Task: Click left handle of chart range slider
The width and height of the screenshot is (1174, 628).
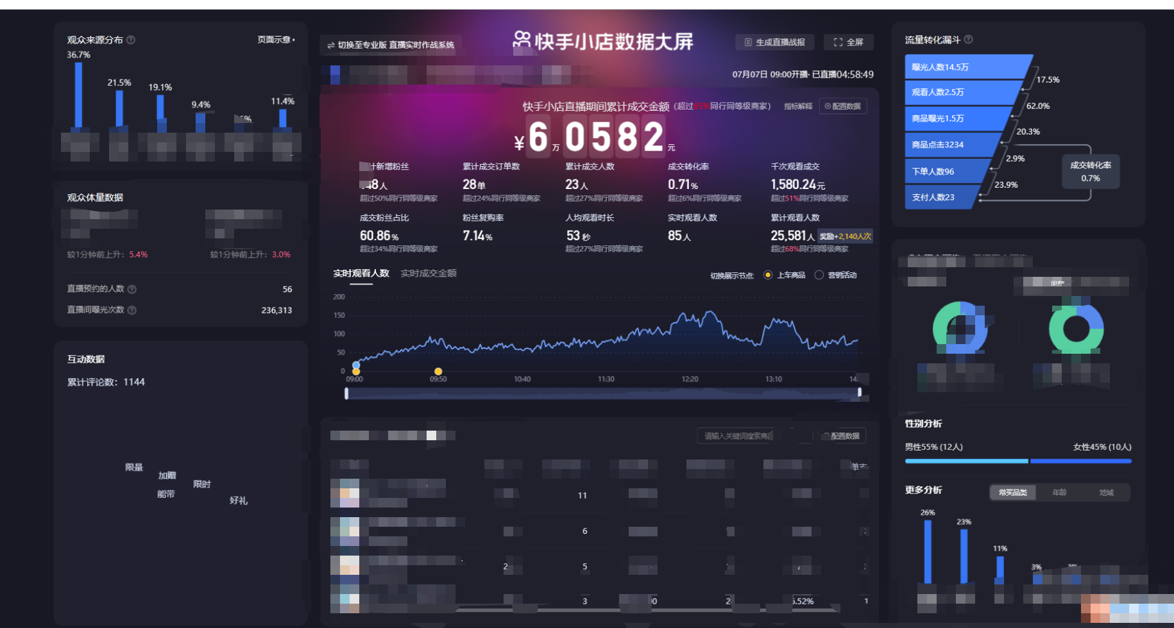Action: (346, 393)
